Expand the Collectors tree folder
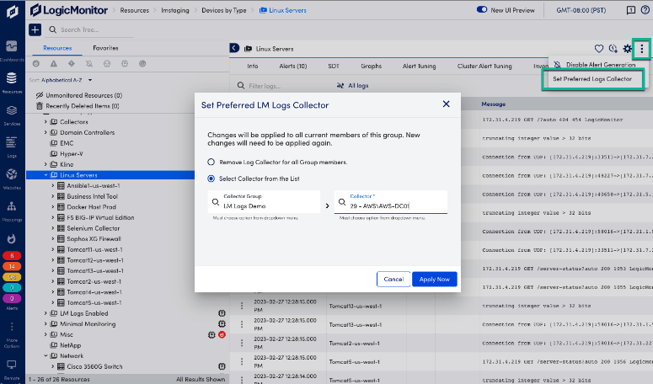Screen dimensions: 653x384 point(45,122)
